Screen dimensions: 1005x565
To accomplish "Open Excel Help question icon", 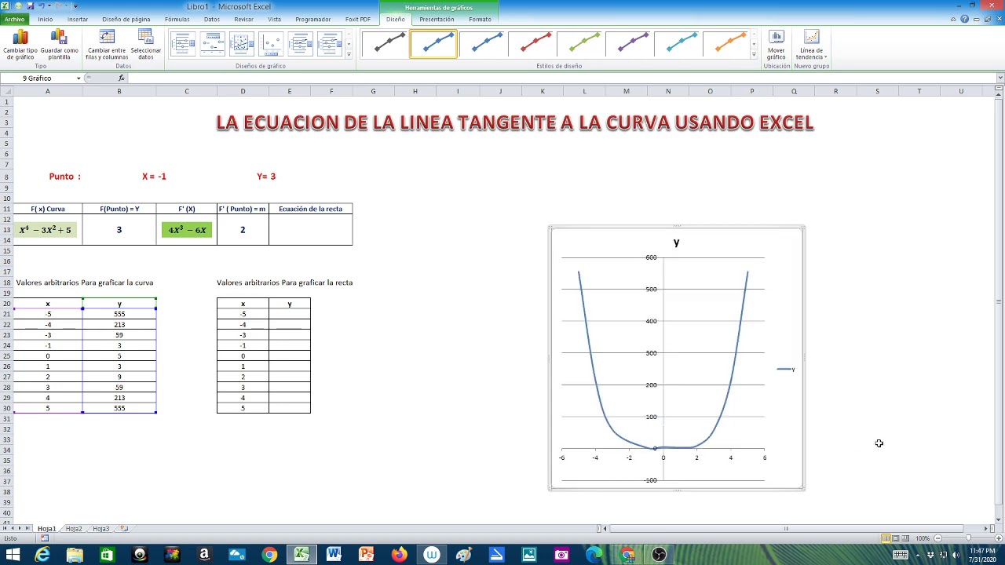I will pos(964,19).
